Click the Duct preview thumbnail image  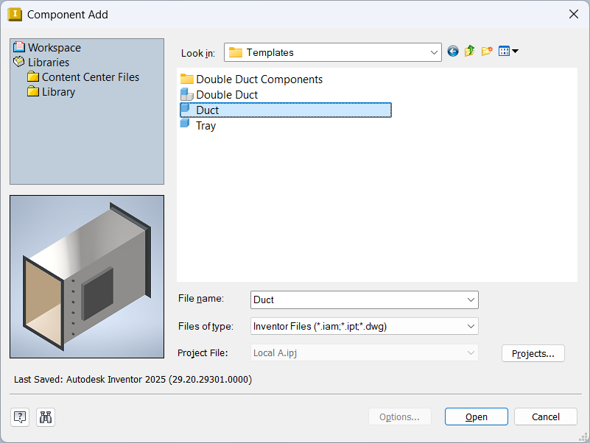(87, 277)
